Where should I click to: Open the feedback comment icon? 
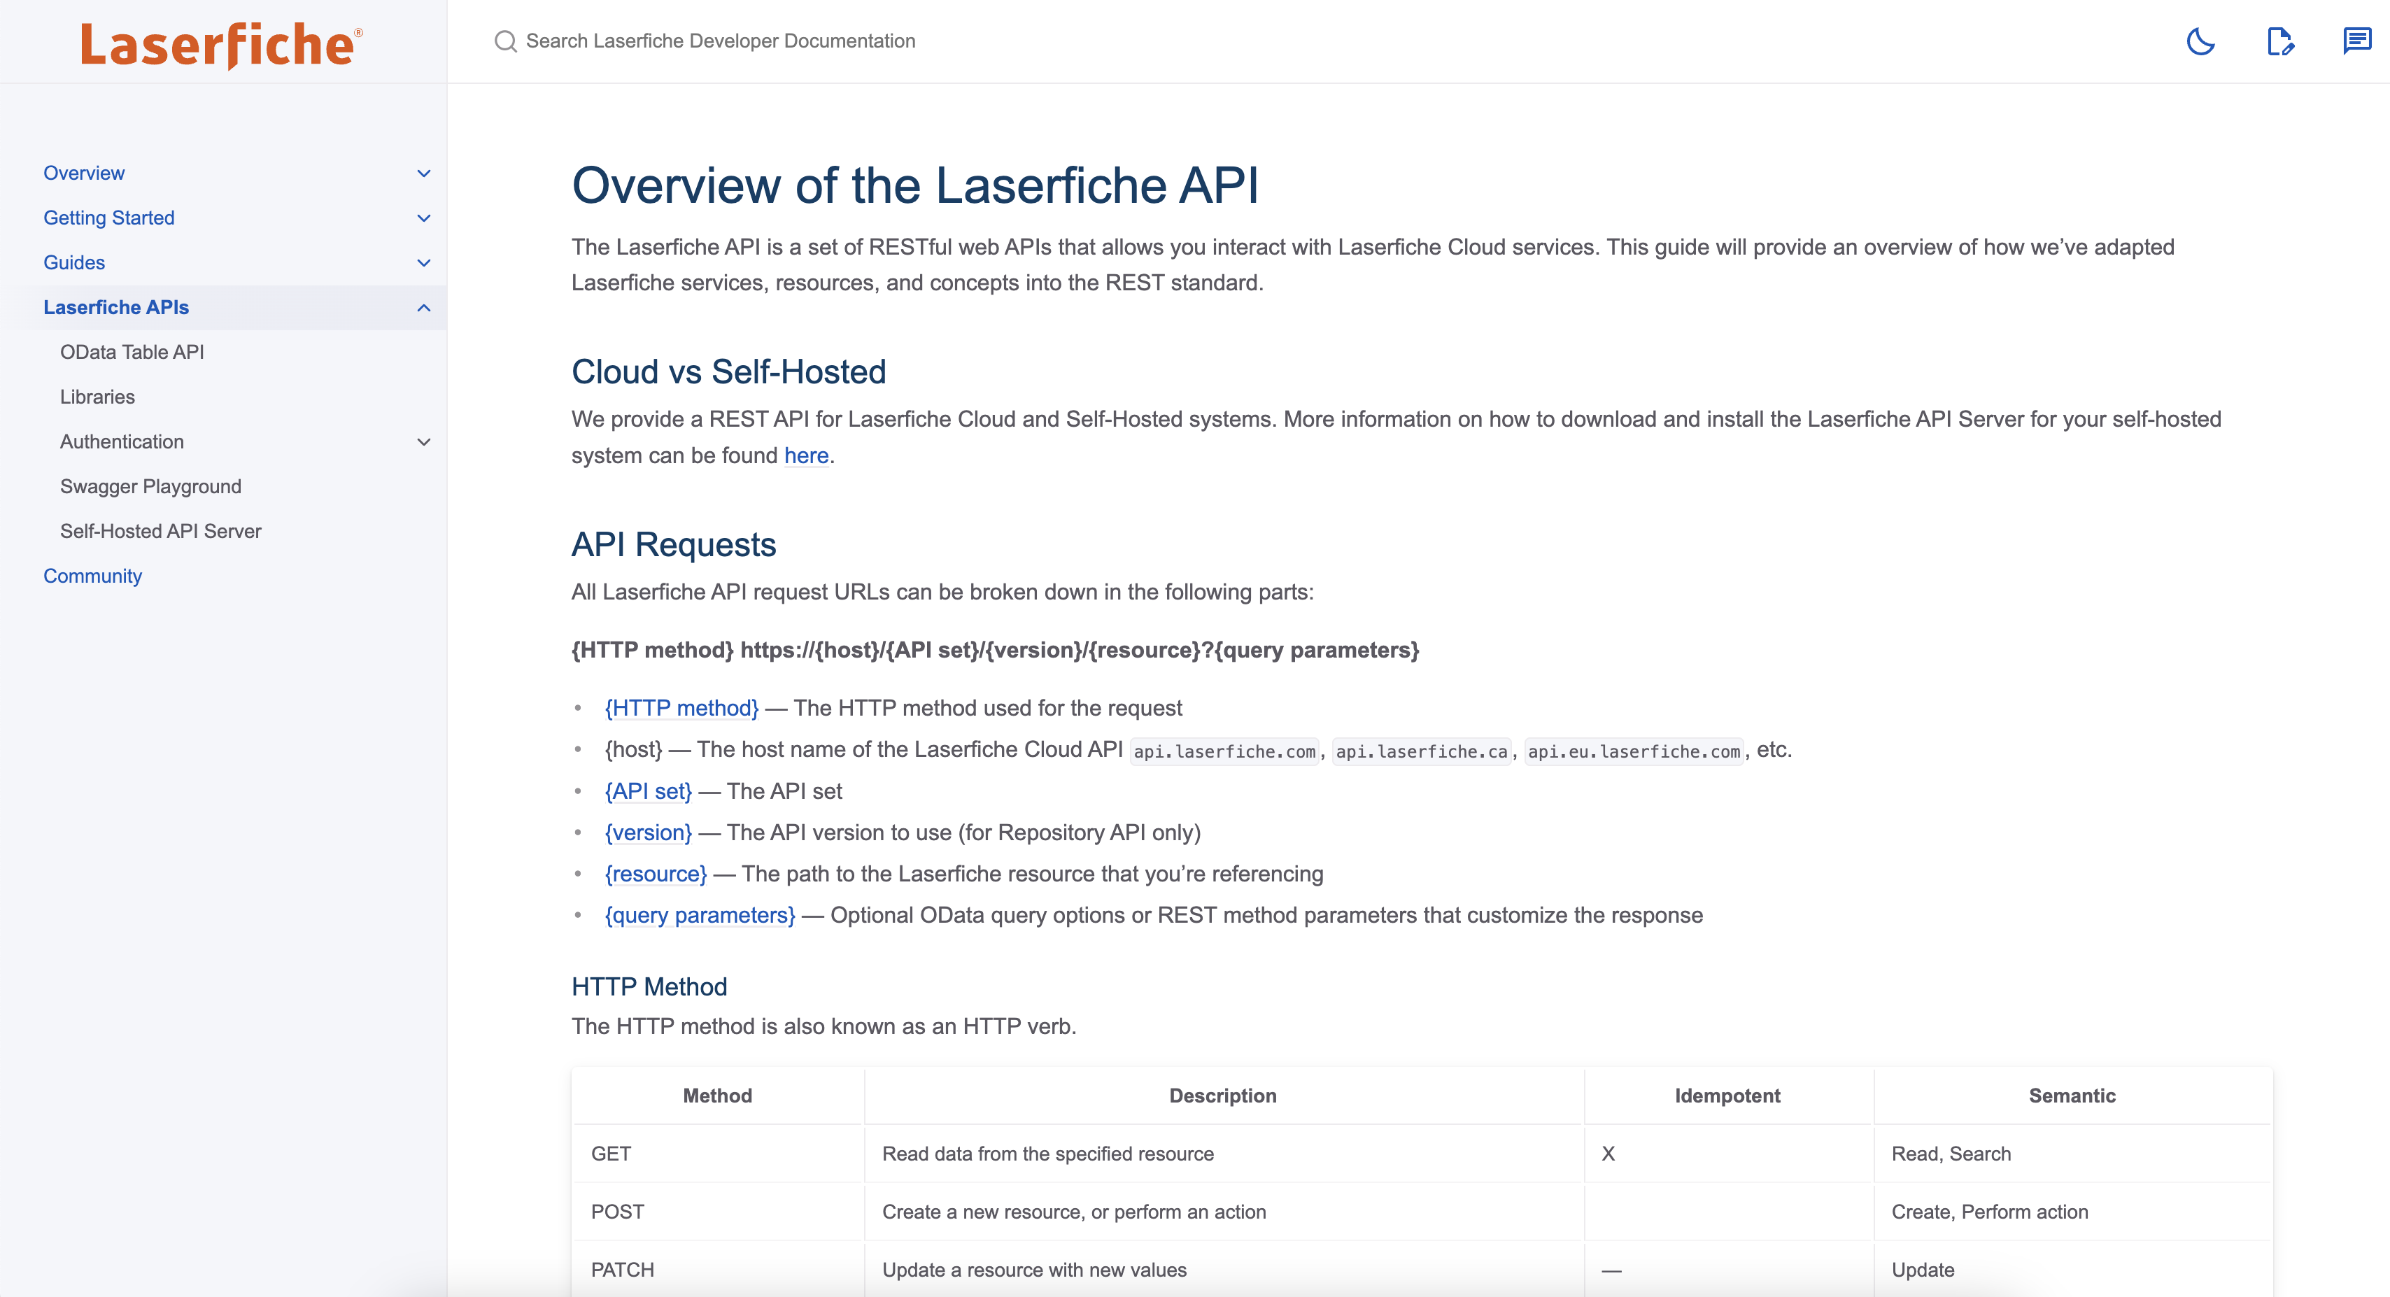(2358, 41)
